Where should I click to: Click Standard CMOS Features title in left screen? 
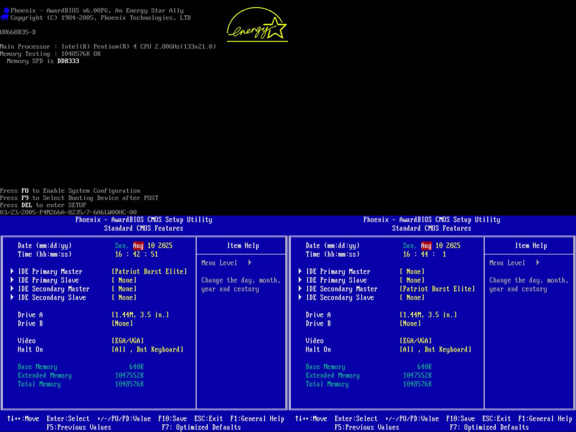pos(144,228)
